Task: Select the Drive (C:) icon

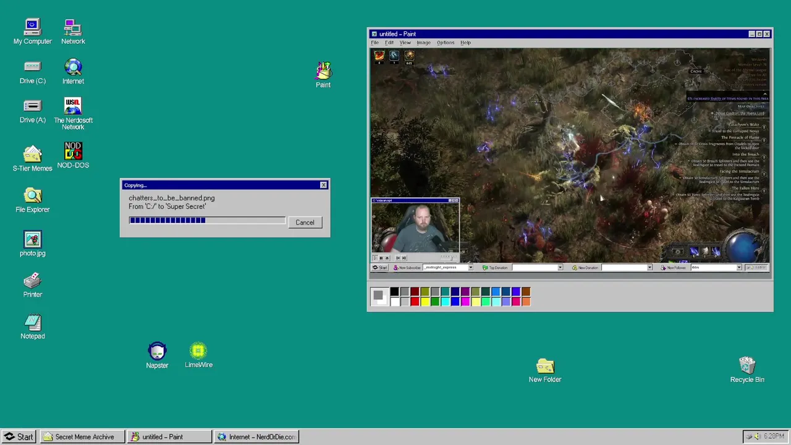Action: [x=32, y=72]
